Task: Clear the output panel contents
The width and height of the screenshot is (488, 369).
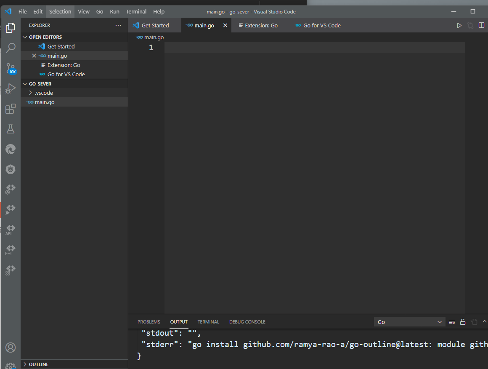Action: 452,322
